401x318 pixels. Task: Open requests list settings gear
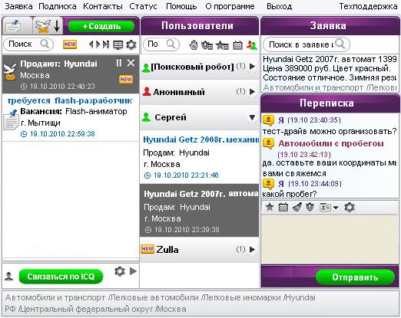tap(131, 44)
